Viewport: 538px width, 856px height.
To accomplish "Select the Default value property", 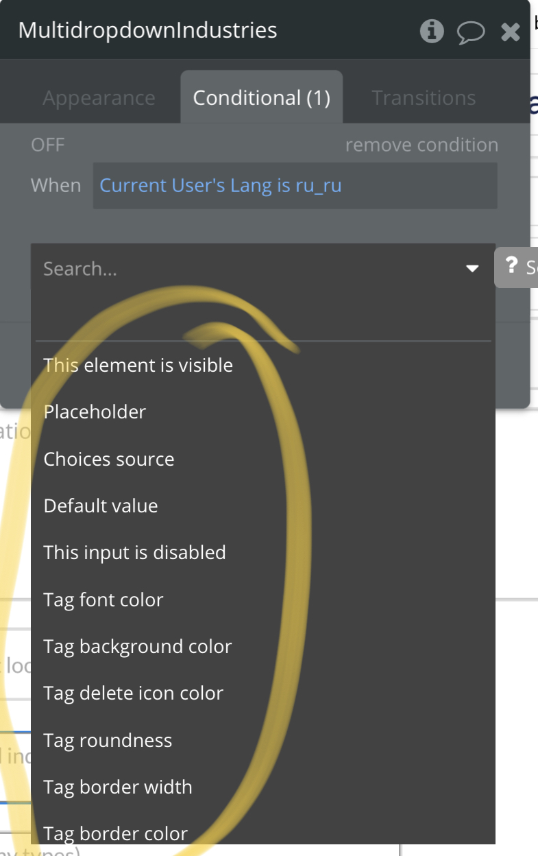I will point(263,506).
